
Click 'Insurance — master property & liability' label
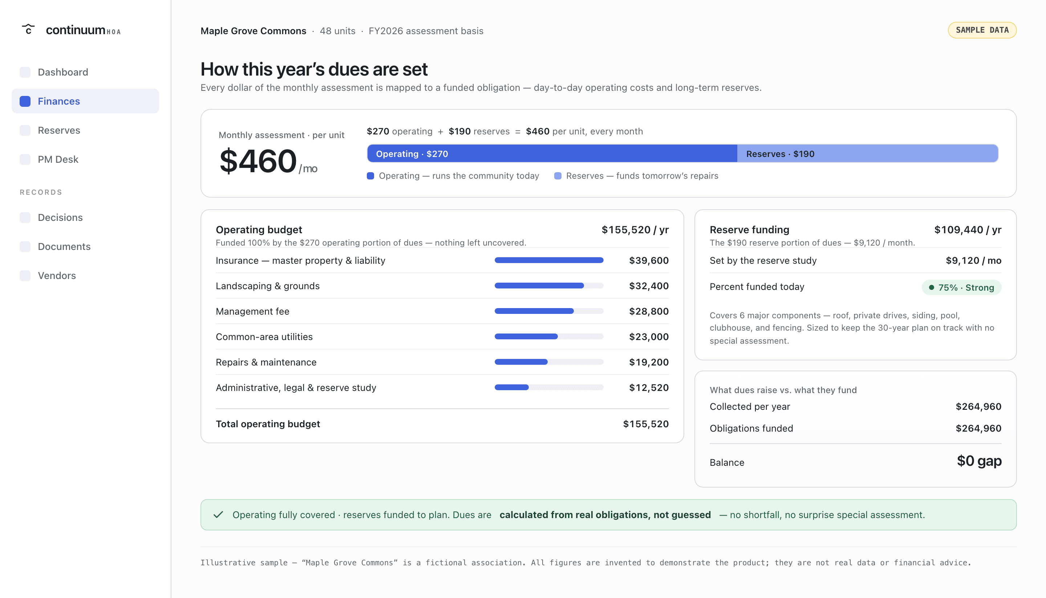coord(300,260)
